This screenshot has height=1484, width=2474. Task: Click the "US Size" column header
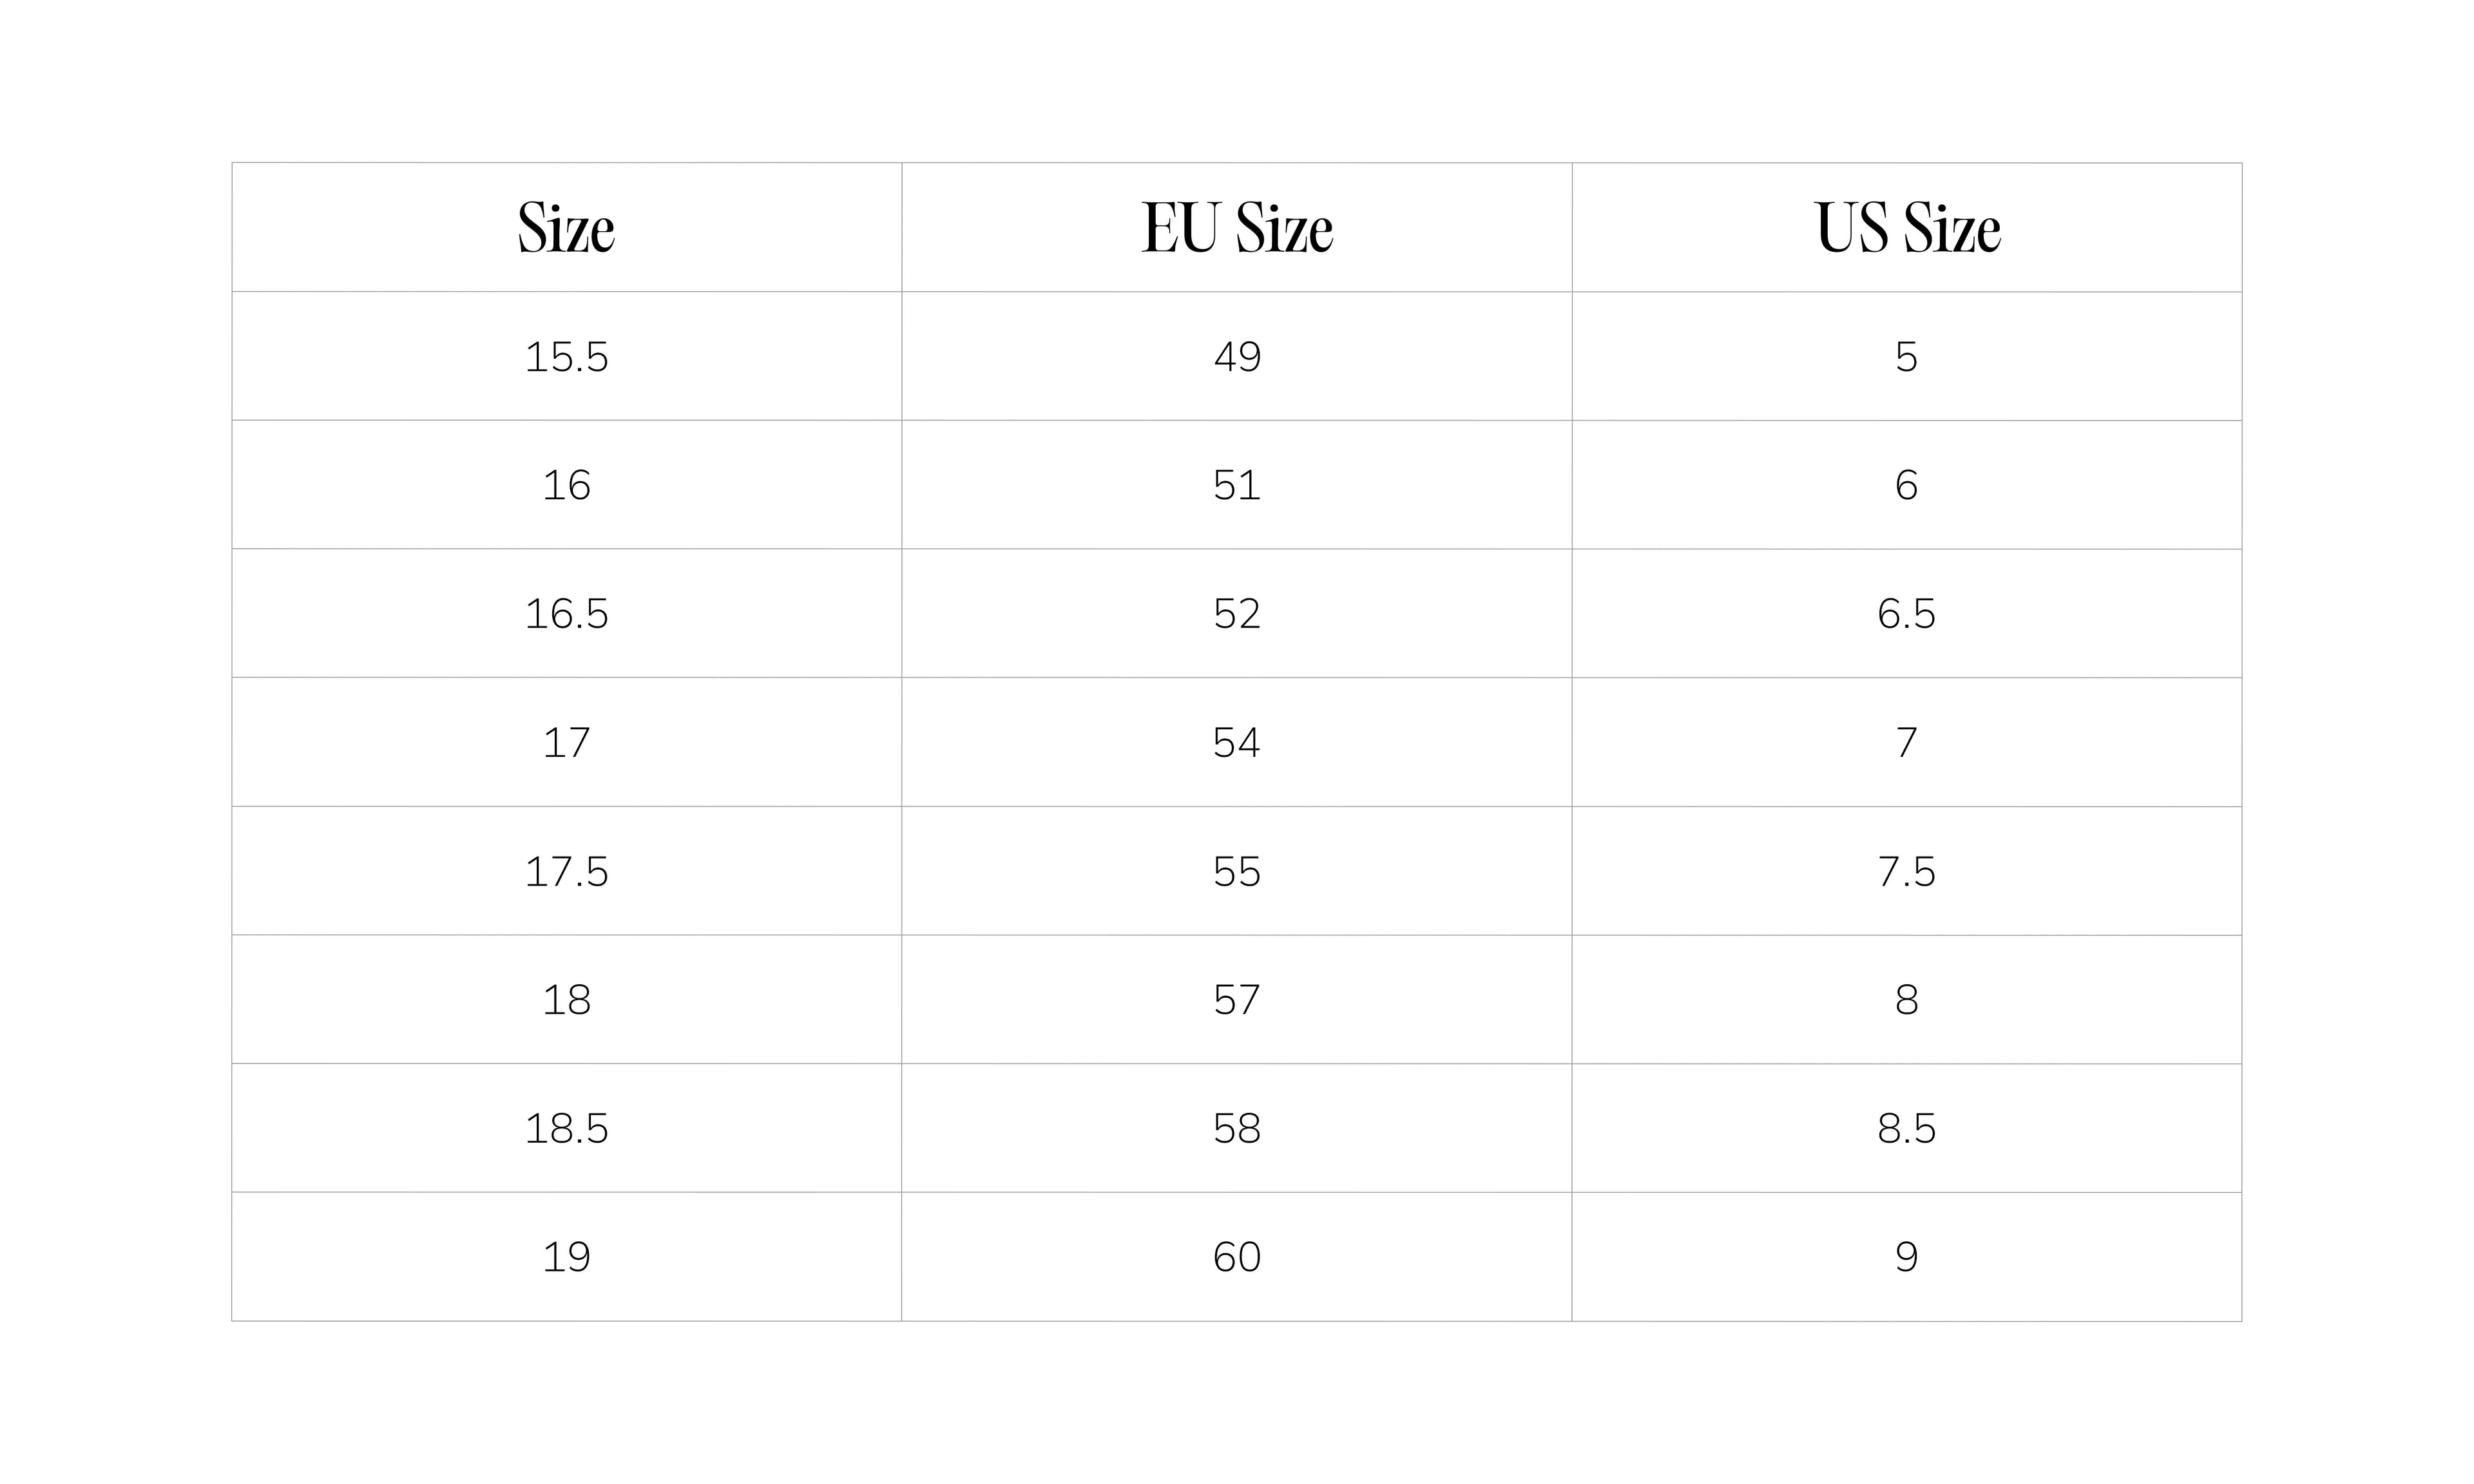1906,228
